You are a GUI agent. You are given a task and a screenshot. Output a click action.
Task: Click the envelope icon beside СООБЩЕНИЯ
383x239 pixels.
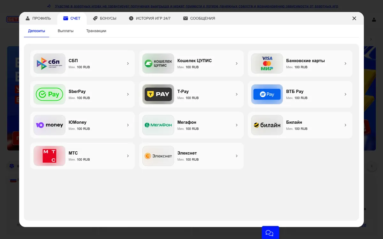(185, 18)
